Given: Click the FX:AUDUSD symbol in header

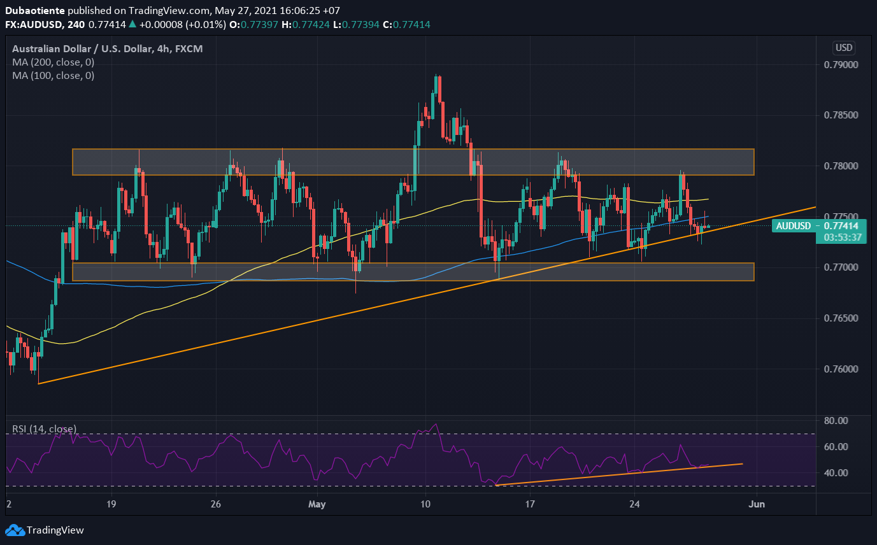Looking at the screenshot, I should click(34, 24).
